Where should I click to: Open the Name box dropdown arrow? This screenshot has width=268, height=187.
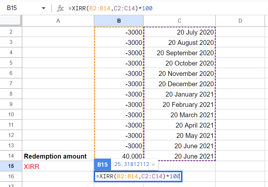44,9
